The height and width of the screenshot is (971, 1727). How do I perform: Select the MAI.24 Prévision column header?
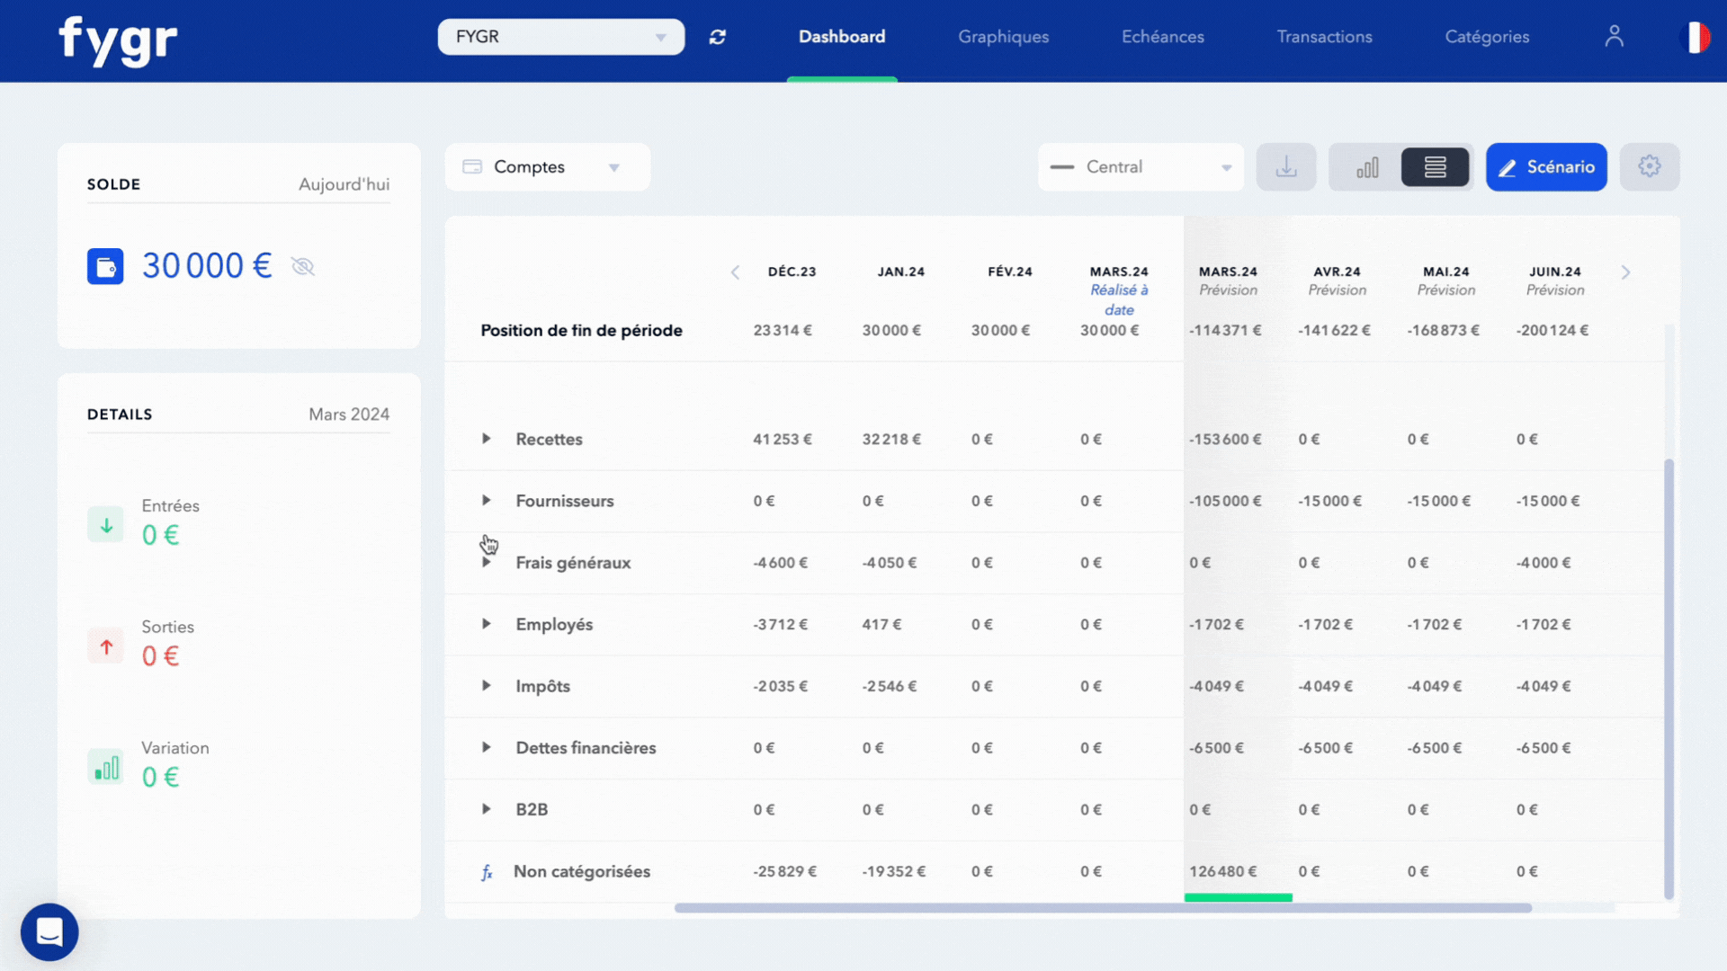1445,281
